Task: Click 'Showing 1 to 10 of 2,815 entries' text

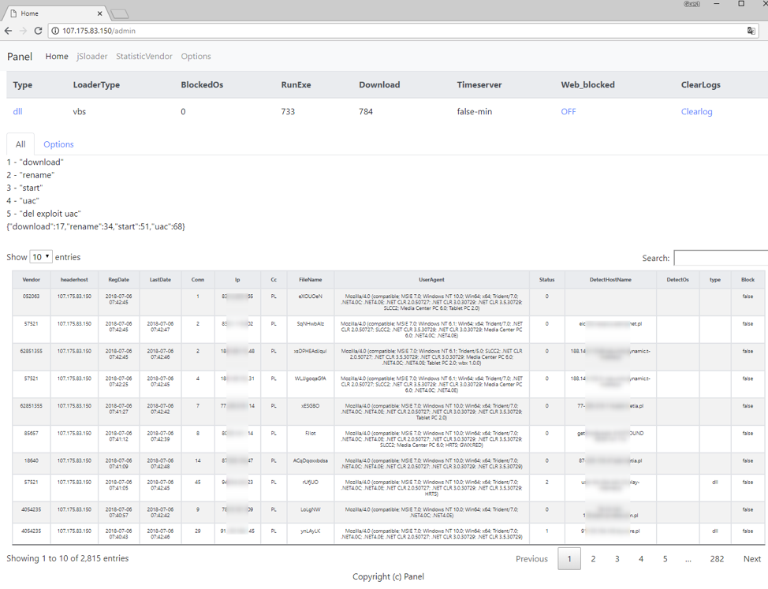Action: point(68,559)
